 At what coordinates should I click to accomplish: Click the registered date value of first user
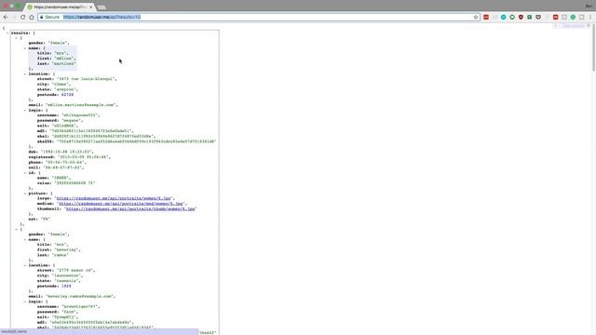point(83,157)
